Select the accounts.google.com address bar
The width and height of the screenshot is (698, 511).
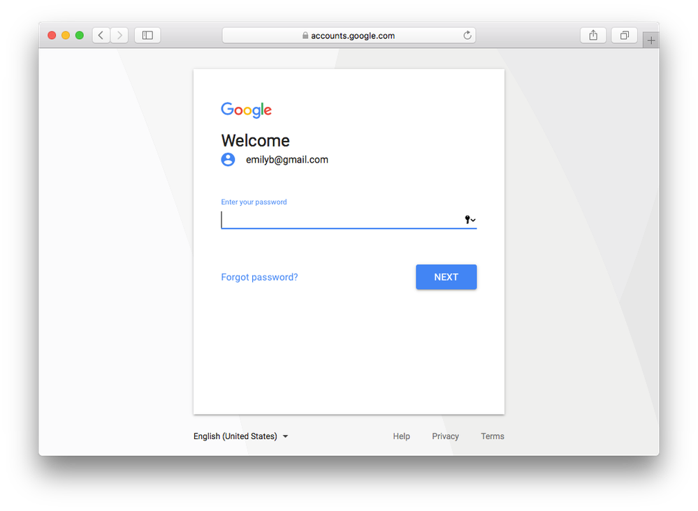(x=349, y=36)
